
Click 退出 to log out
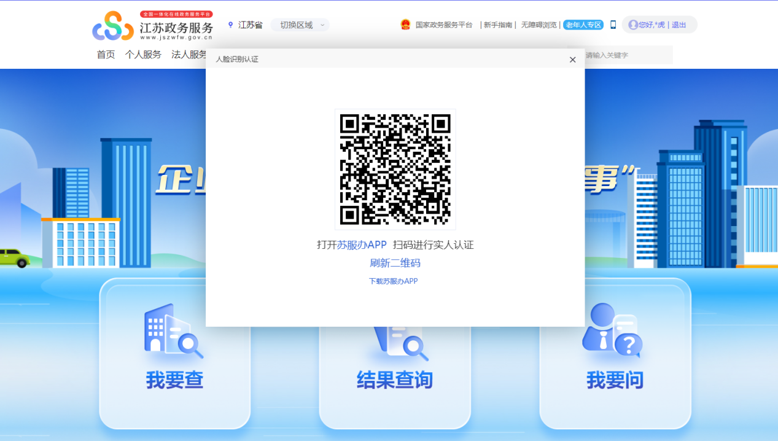pyautogui.click(x=679, y=25)
